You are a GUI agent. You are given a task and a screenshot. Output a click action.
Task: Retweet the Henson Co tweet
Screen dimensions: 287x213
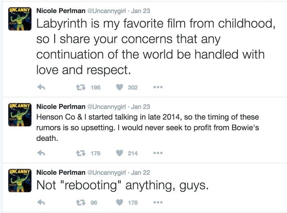tap(81, 153)
